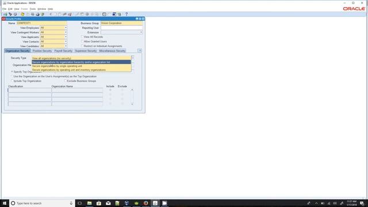Open File Explorer from the taskbar
Image resolution: width=368 pixels, height=207 pixels.
pos(90,203)
